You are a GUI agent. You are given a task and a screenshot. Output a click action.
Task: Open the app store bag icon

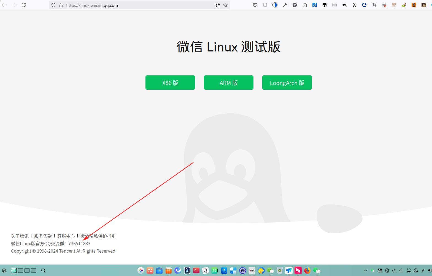pos(168,270)
